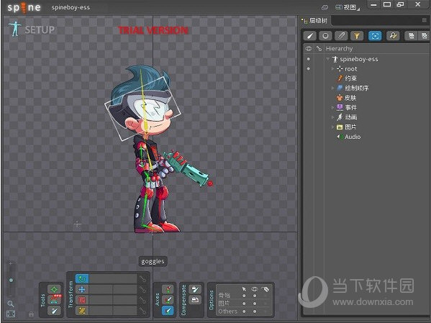This screenshot has height=323, width=431.
Task: Toggle visibility dot for root row
Action: tap(309, 69)
